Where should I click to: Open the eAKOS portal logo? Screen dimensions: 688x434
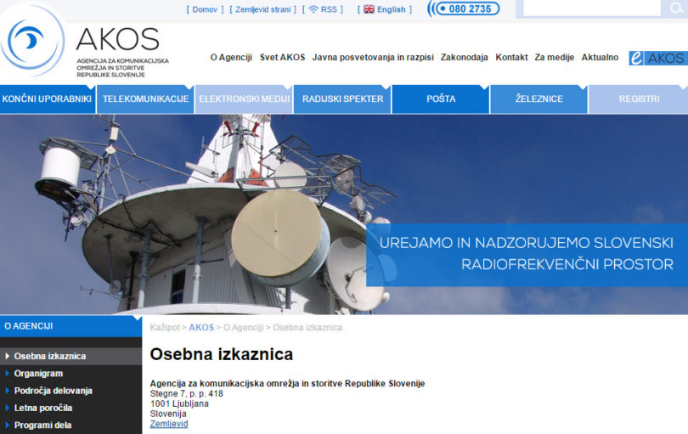tap(657, 58)
